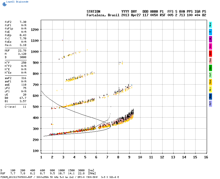220x179 pixels.
Task: Click the PS value B2 in header
Action: (204, 15)
